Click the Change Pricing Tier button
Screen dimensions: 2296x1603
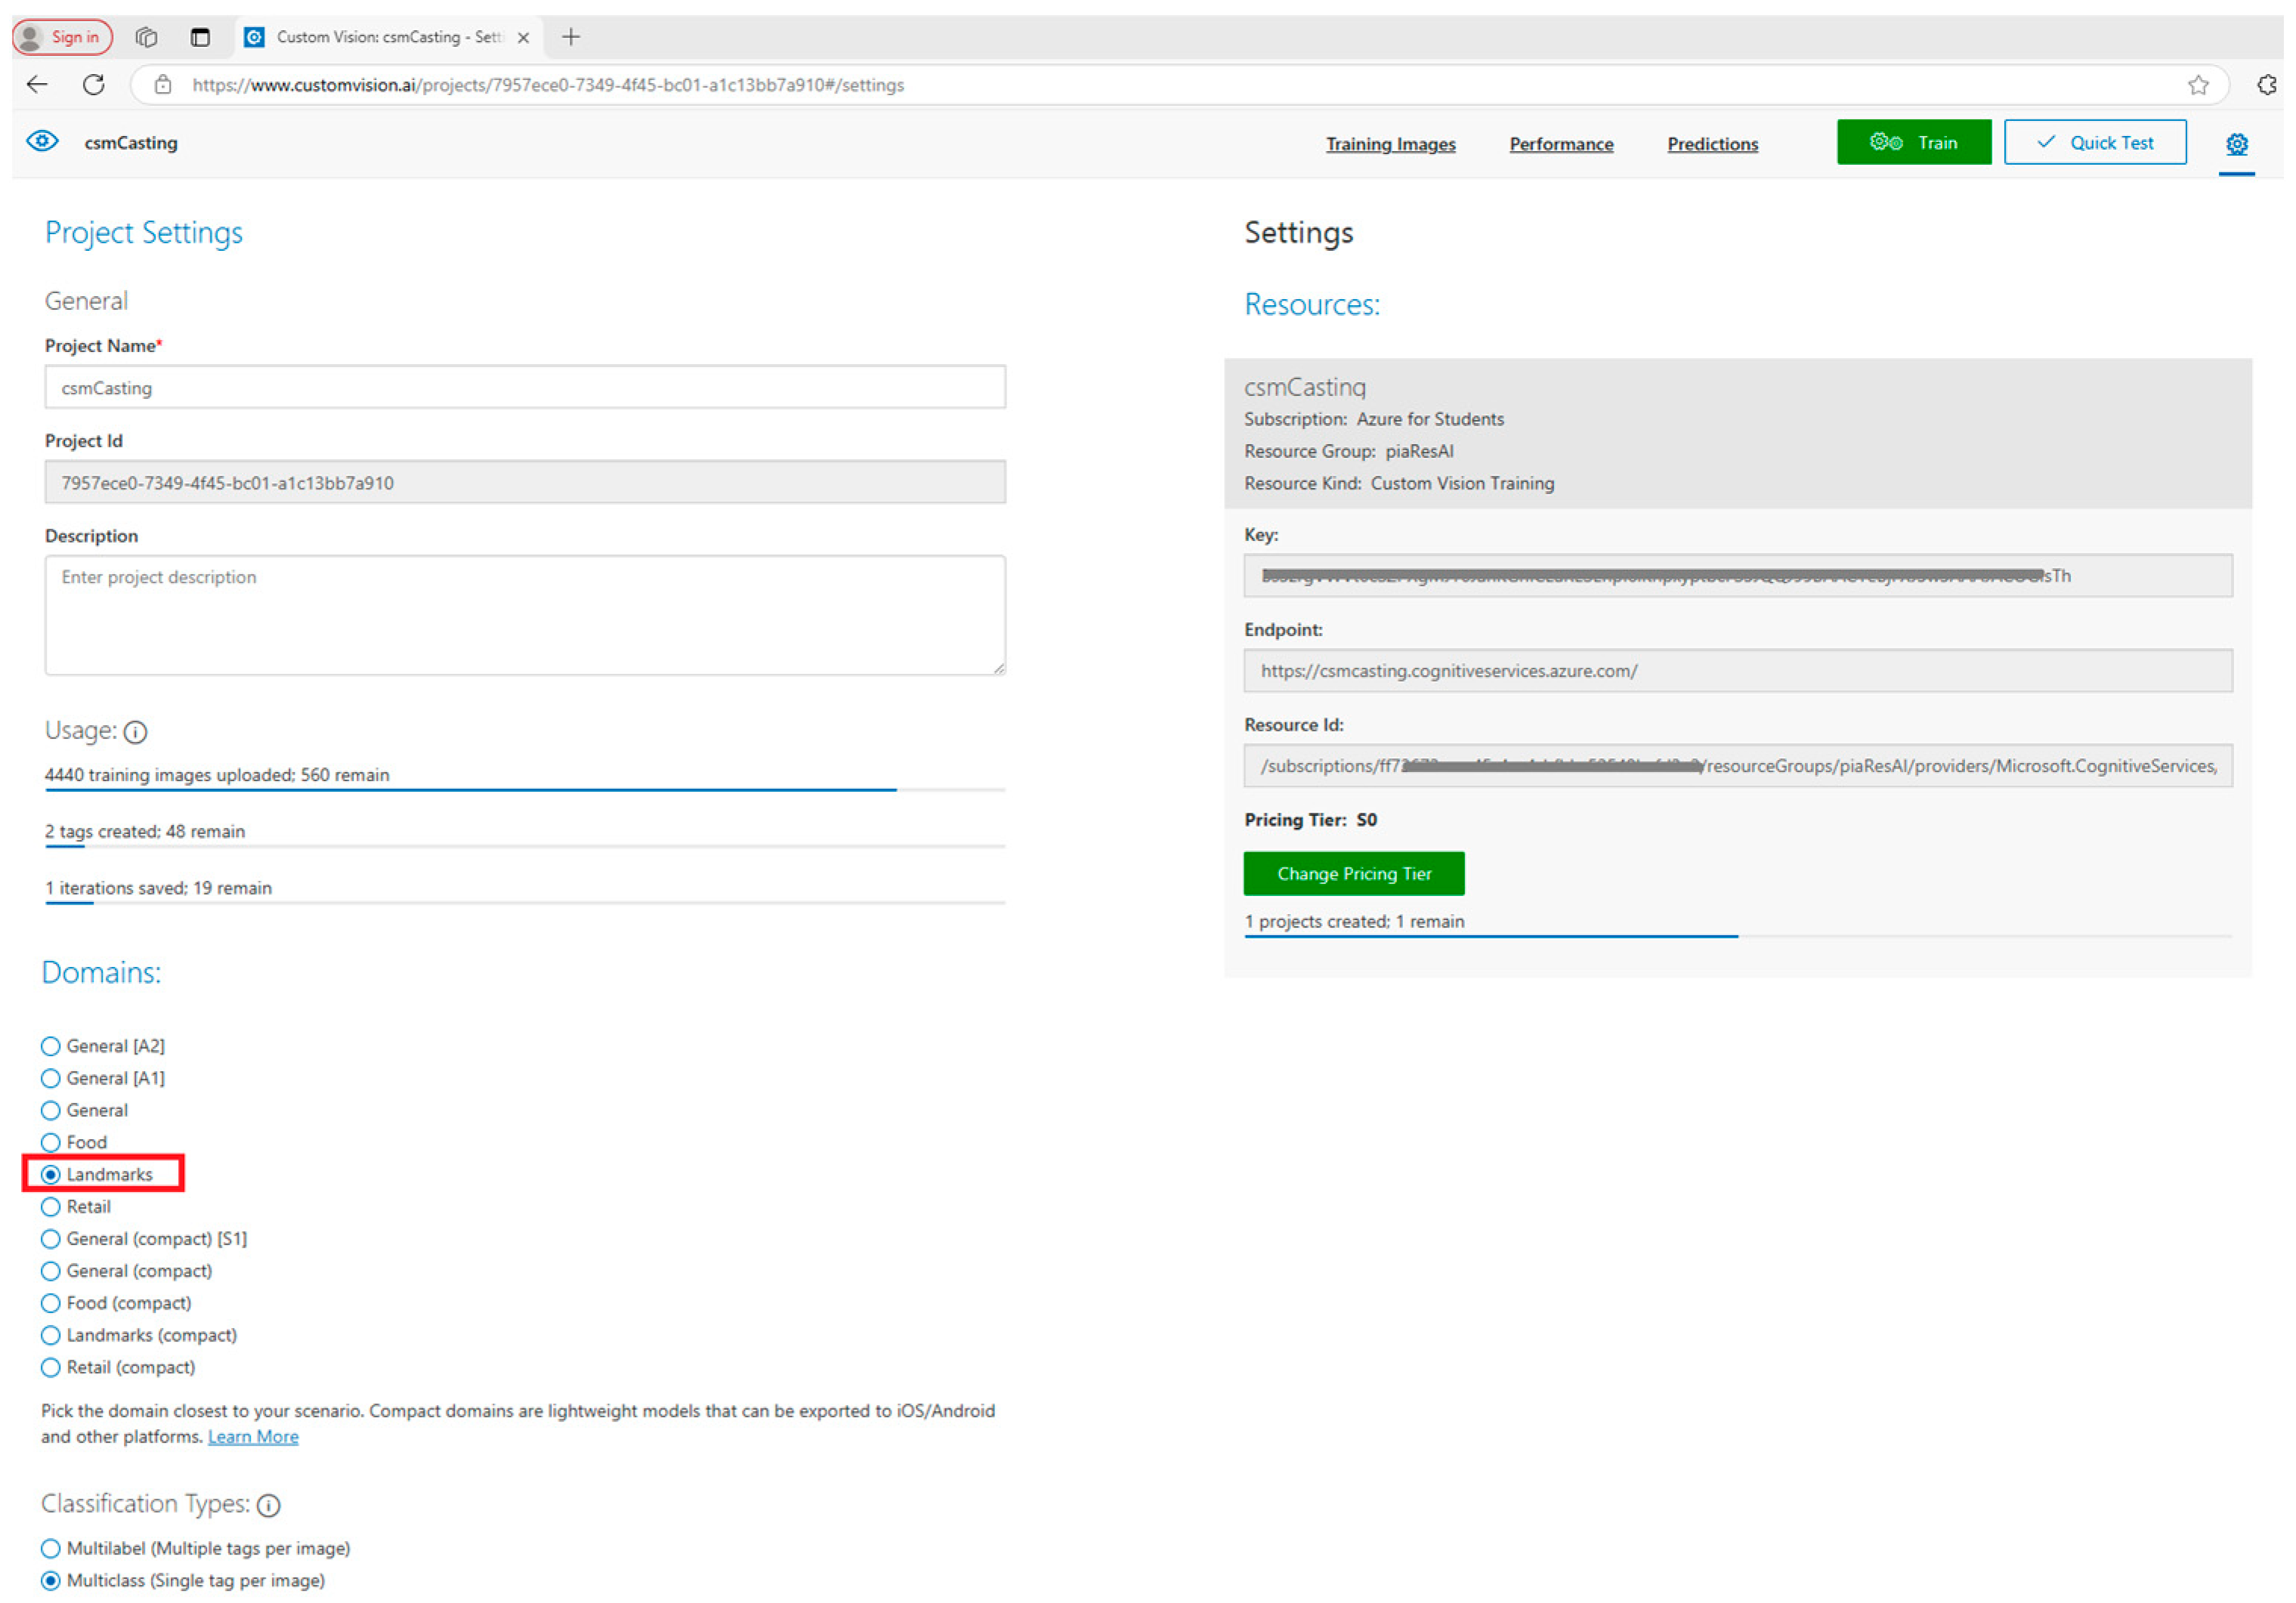pos(1353,873)
